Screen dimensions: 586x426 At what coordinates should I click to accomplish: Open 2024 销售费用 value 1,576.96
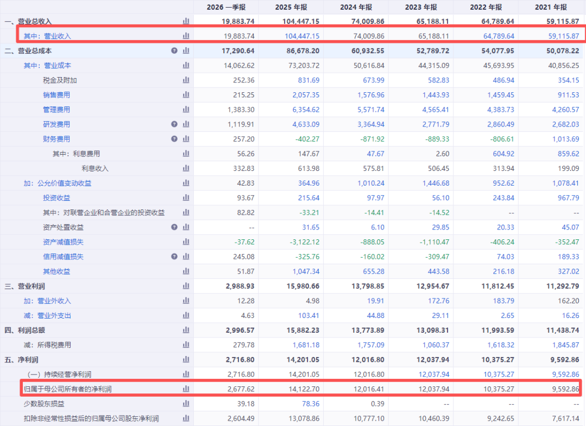pyautogui.click(x=371, y=95)
